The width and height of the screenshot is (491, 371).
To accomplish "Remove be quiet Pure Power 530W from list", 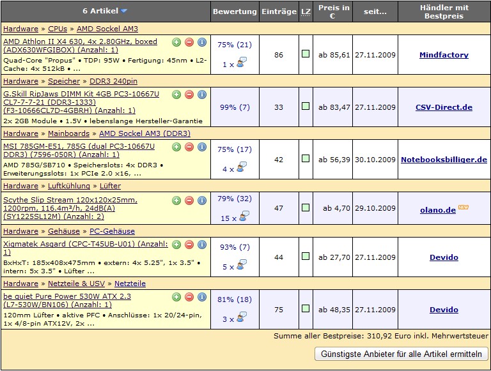I will pos(189,297).
